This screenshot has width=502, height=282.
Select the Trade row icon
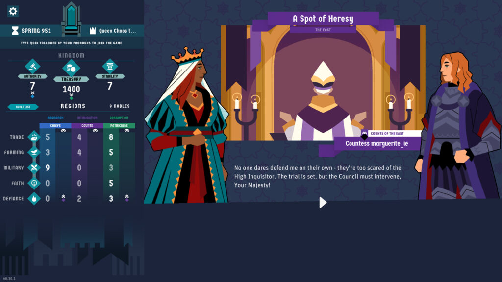tap(34, 137)
